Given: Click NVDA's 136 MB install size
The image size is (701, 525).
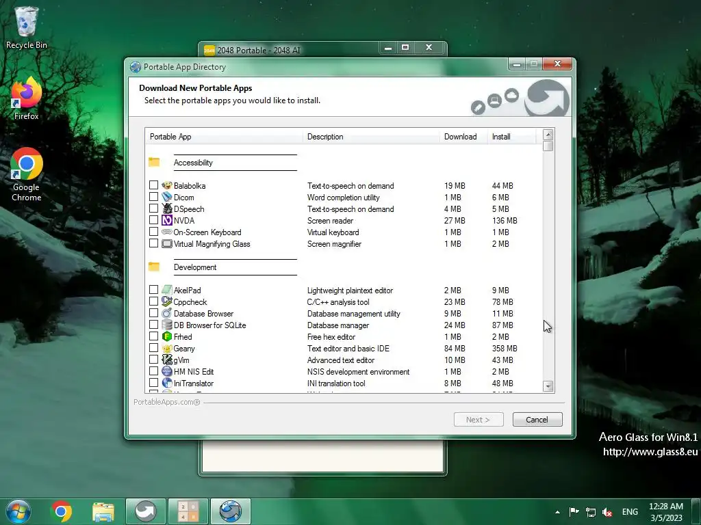Looking at the screenshot, I should pos(505,221).
